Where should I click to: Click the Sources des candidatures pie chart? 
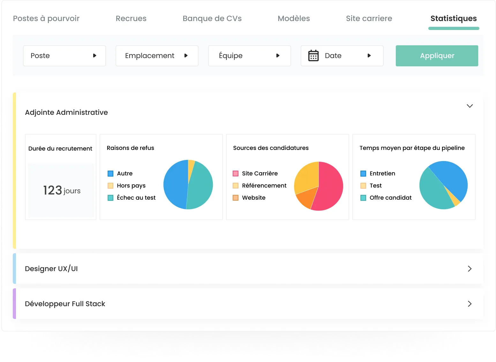pyautogui.click(x=319, y=186)
